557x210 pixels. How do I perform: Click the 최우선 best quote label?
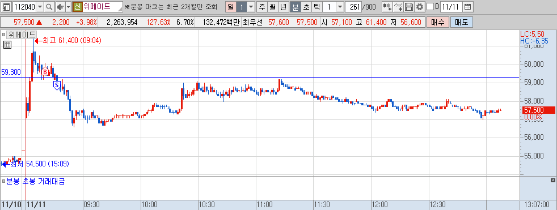click(252, 22)
